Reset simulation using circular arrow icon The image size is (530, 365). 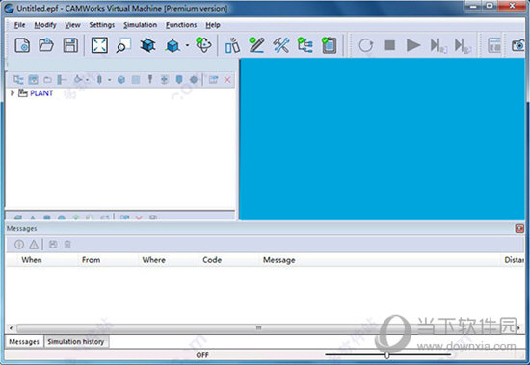[366, 45]
